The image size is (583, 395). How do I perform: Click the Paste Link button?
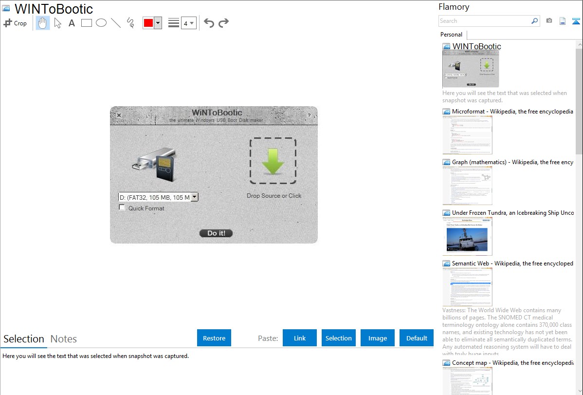[300, 338]
